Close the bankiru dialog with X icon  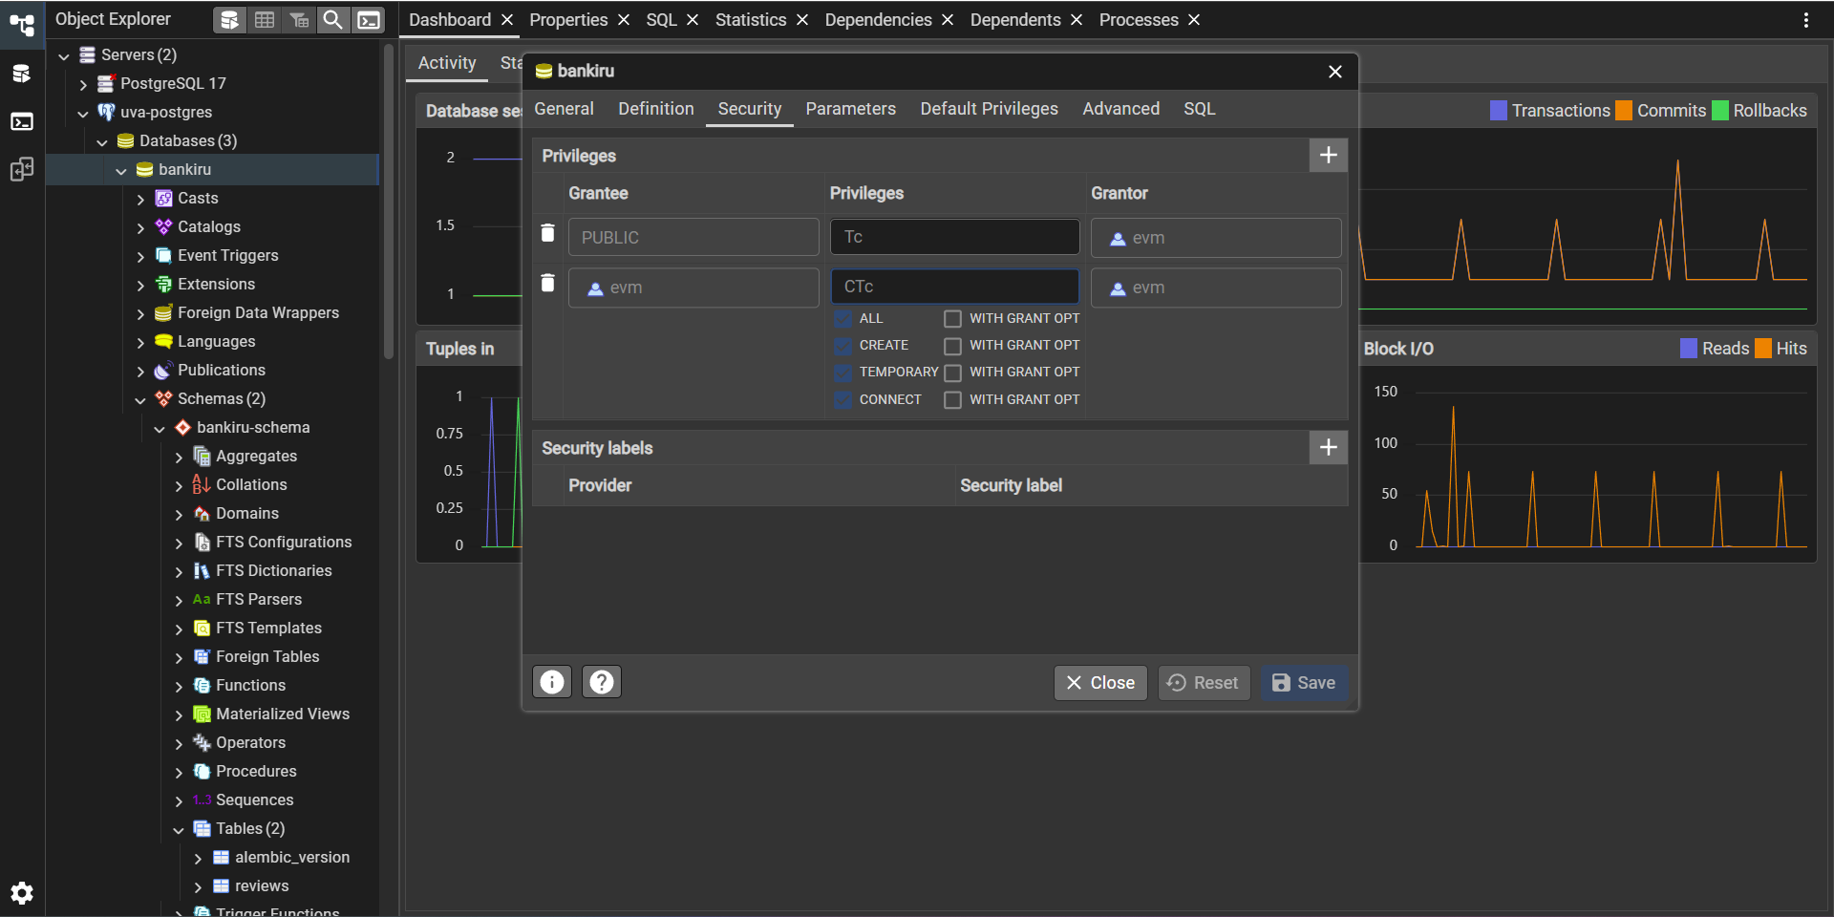click(x=1335, y=72)
